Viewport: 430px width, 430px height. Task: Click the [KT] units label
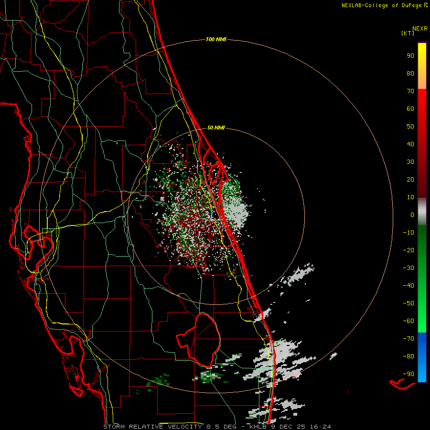pyautogui.click(x=408, y=33)
